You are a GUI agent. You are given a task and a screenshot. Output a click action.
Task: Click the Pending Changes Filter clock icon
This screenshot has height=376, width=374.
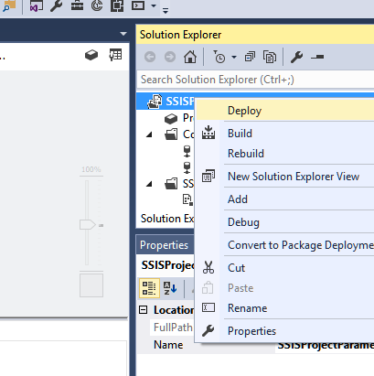click(219, 57)
